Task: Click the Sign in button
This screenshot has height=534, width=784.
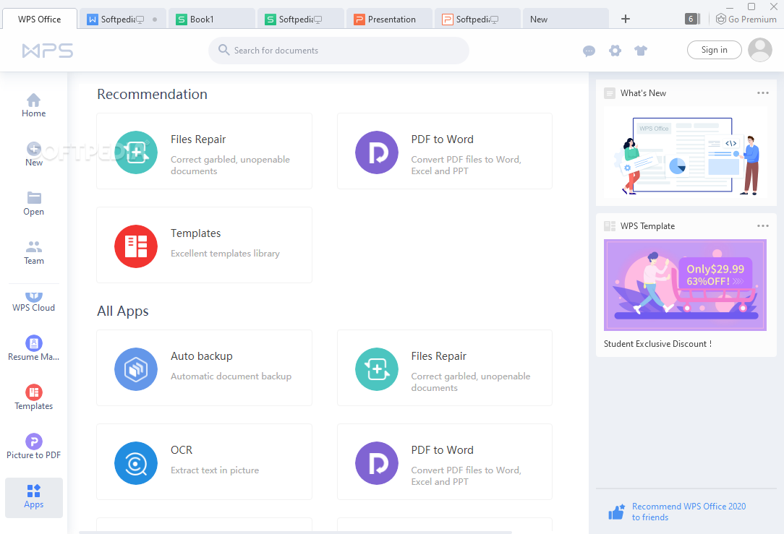Action: (x=714, y=49)
